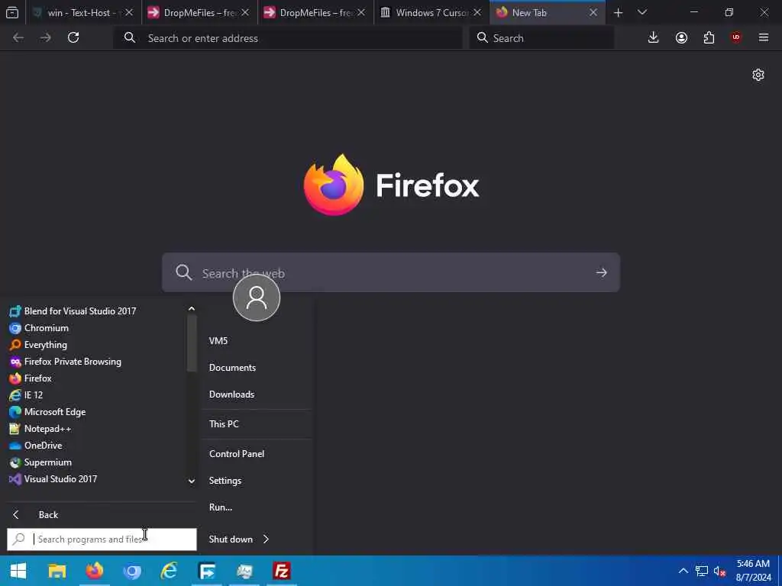Open the Everything search app
782x586 pixels.
pos(38,345)
